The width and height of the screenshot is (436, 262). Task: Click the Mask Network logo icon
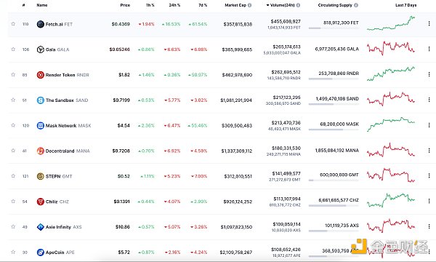click(x=40, y=126)
